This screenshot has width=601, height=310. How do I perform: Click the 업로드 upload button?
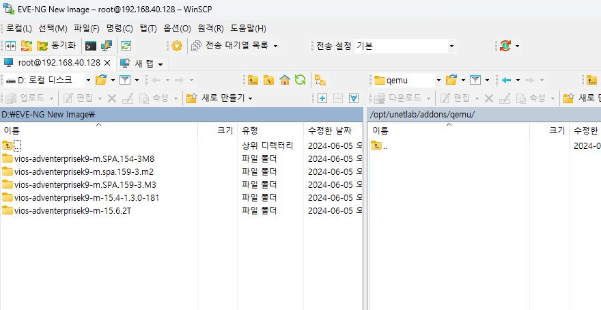25,98
